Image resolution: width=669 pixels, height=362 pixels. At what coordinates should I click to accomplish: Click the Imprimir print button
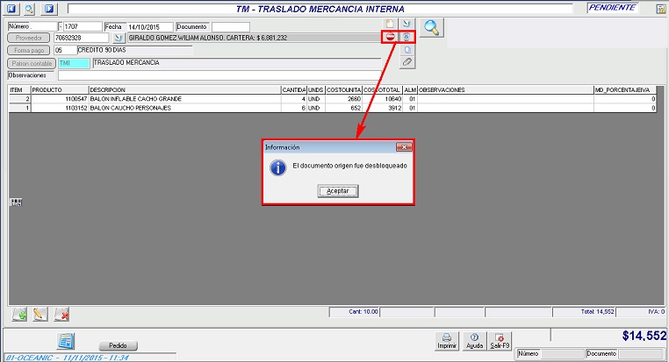[x=447, y=341]
